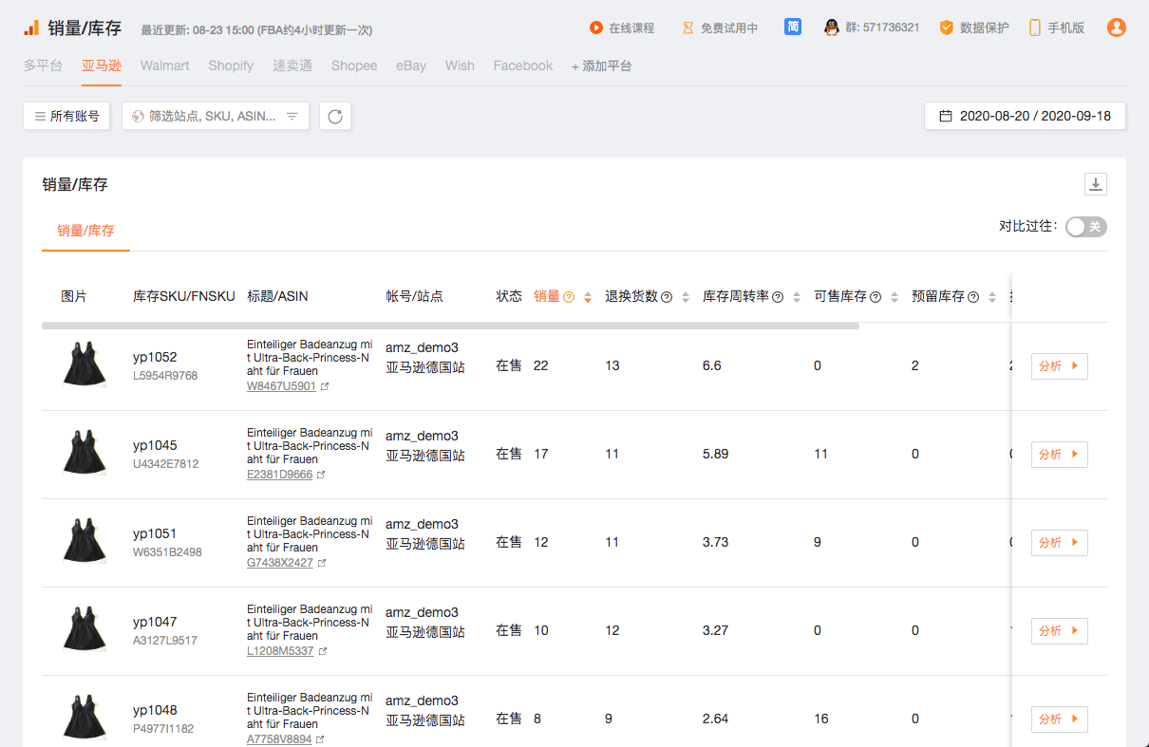This screenshot has height=747, width=1149.
Task: Click the download export icon
Action: coord(1096,184)
